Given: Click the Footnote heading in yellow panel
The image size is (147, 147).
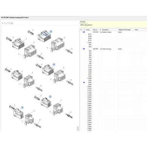Looking at the screenshot, I should coord(83,22).
